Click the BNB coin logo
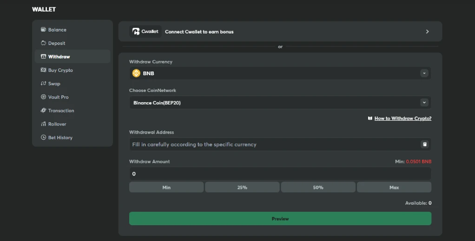 [136, 73]
